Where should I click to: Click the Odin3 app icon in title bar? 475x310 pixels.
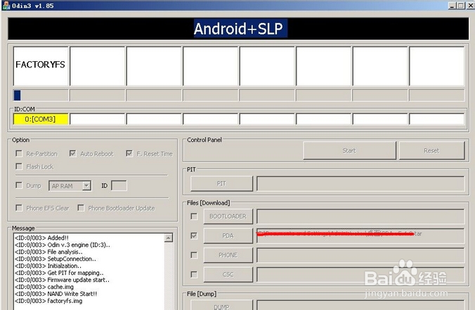[x=6, y=5]
